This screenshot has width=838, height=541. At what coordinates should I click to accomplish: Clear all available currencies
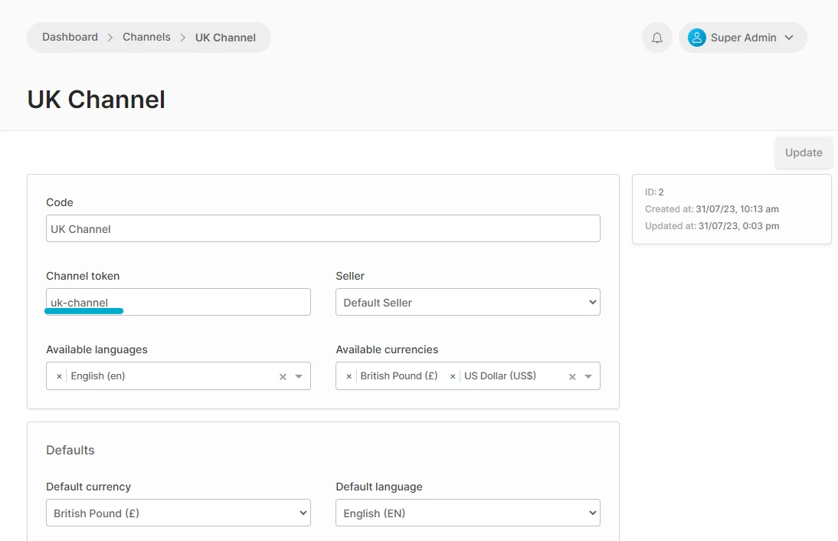click(572, 376)
